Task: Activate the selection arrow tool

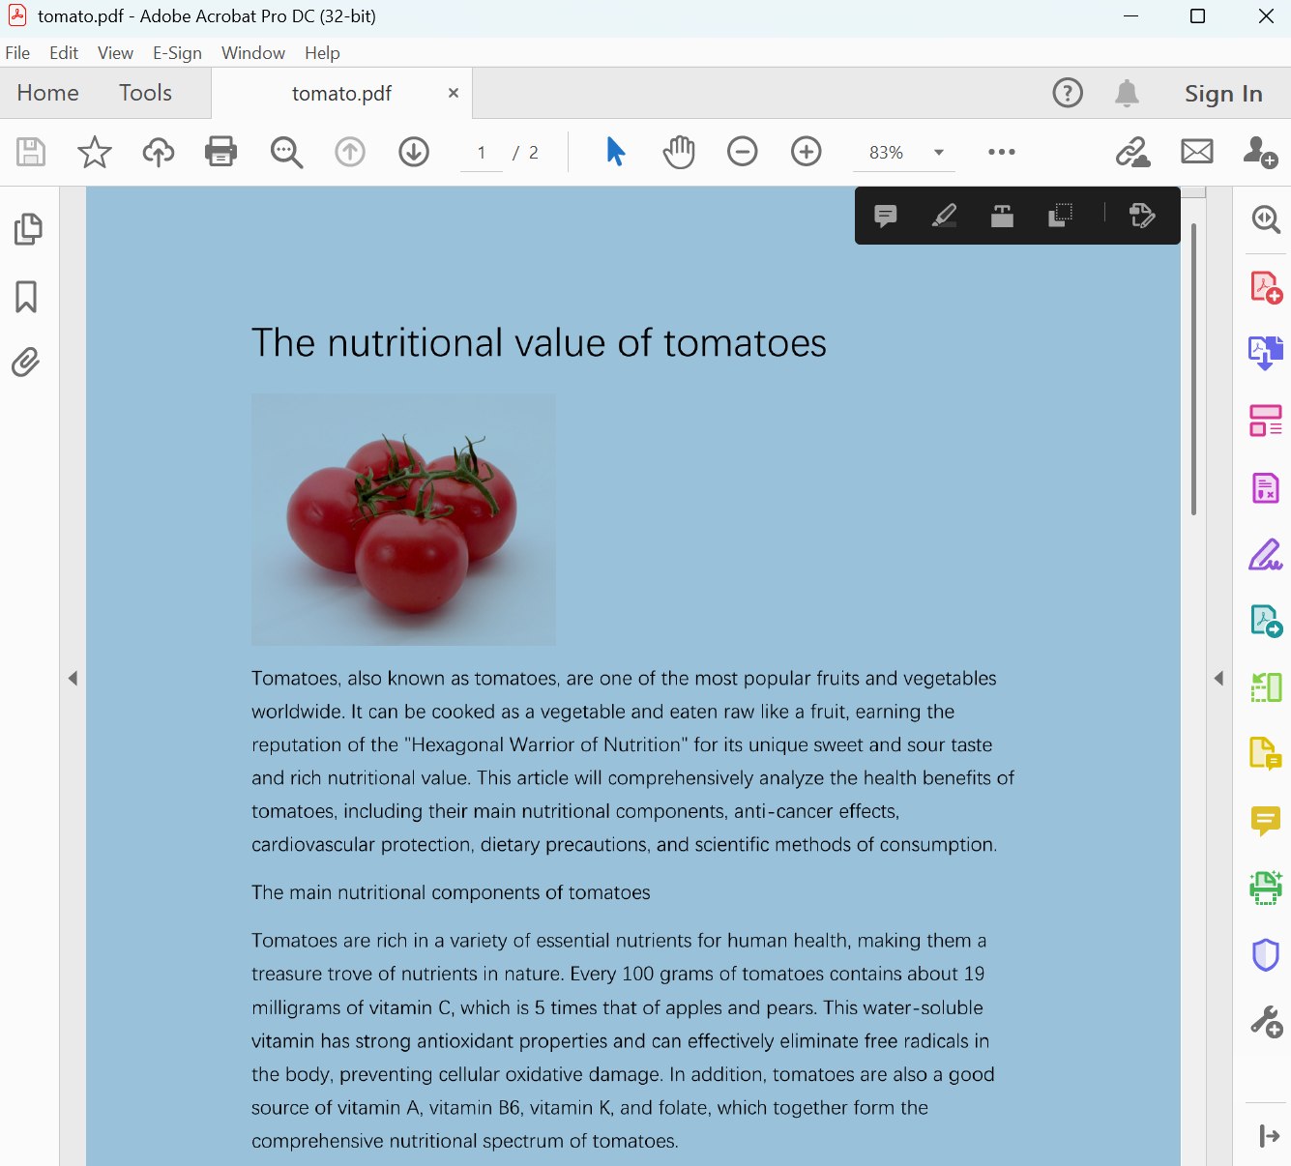Action: (x=616, y=152)
